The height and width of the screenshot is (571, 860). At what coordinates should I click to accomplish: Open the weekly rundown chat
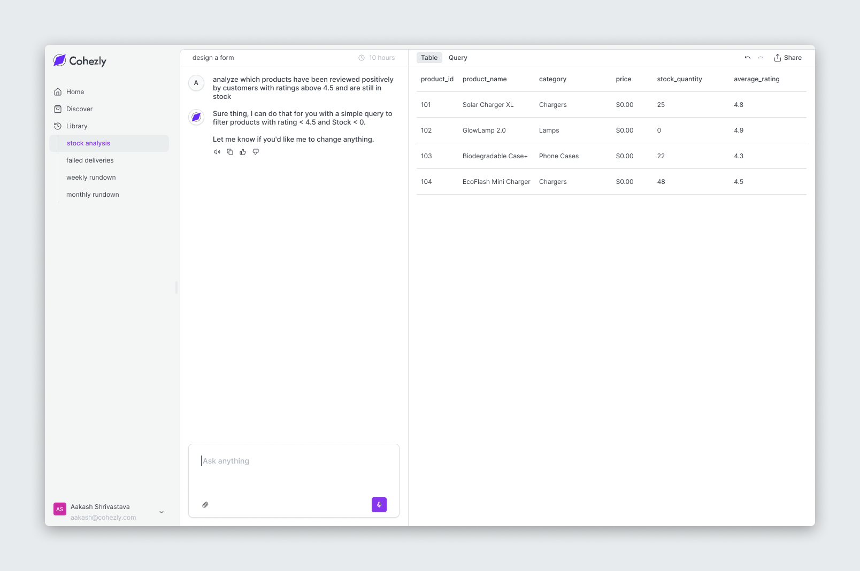91,177
